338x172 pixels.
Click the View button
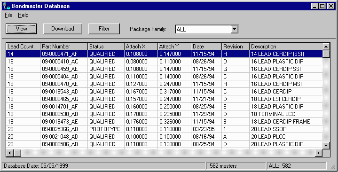click(x=21, y=29)
